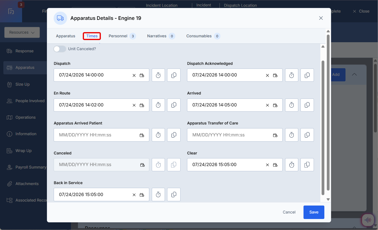
Task: Clear the Clear time field value
Action: 267,165
